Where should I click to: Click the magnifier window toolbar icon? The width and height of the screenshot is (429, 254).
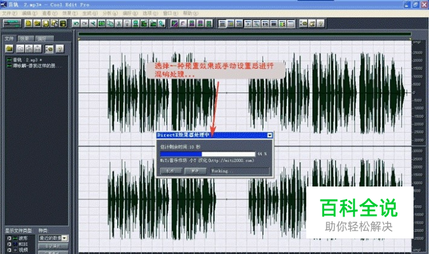257,24
